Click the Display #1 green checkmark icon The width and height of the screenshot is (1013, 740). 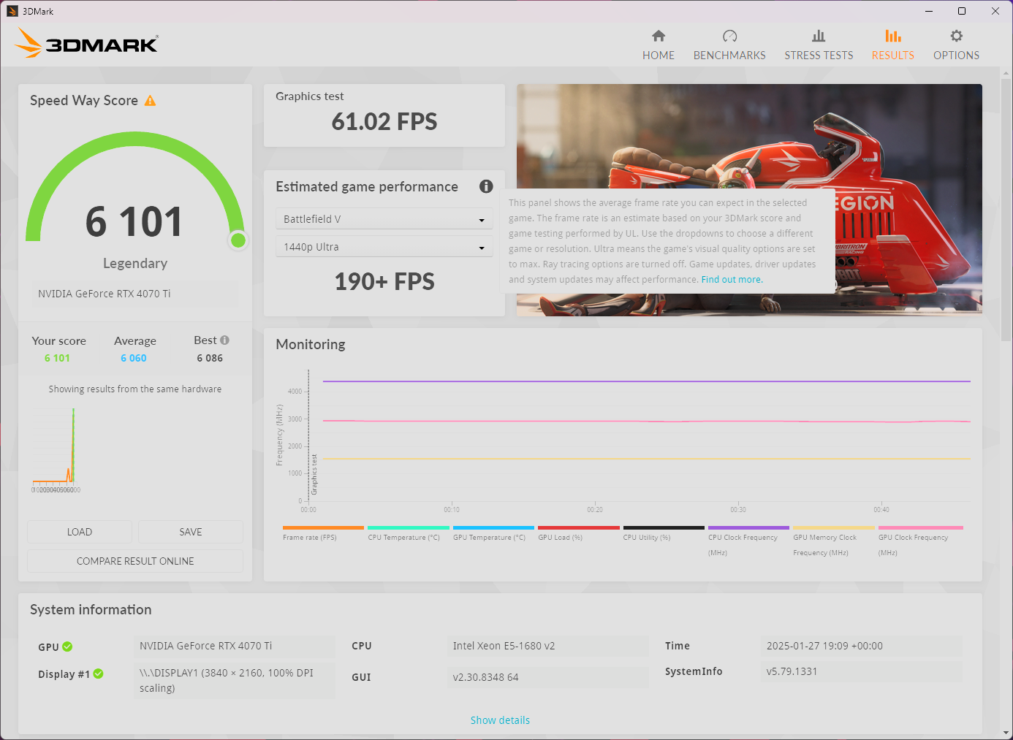(x=98, y=674)
